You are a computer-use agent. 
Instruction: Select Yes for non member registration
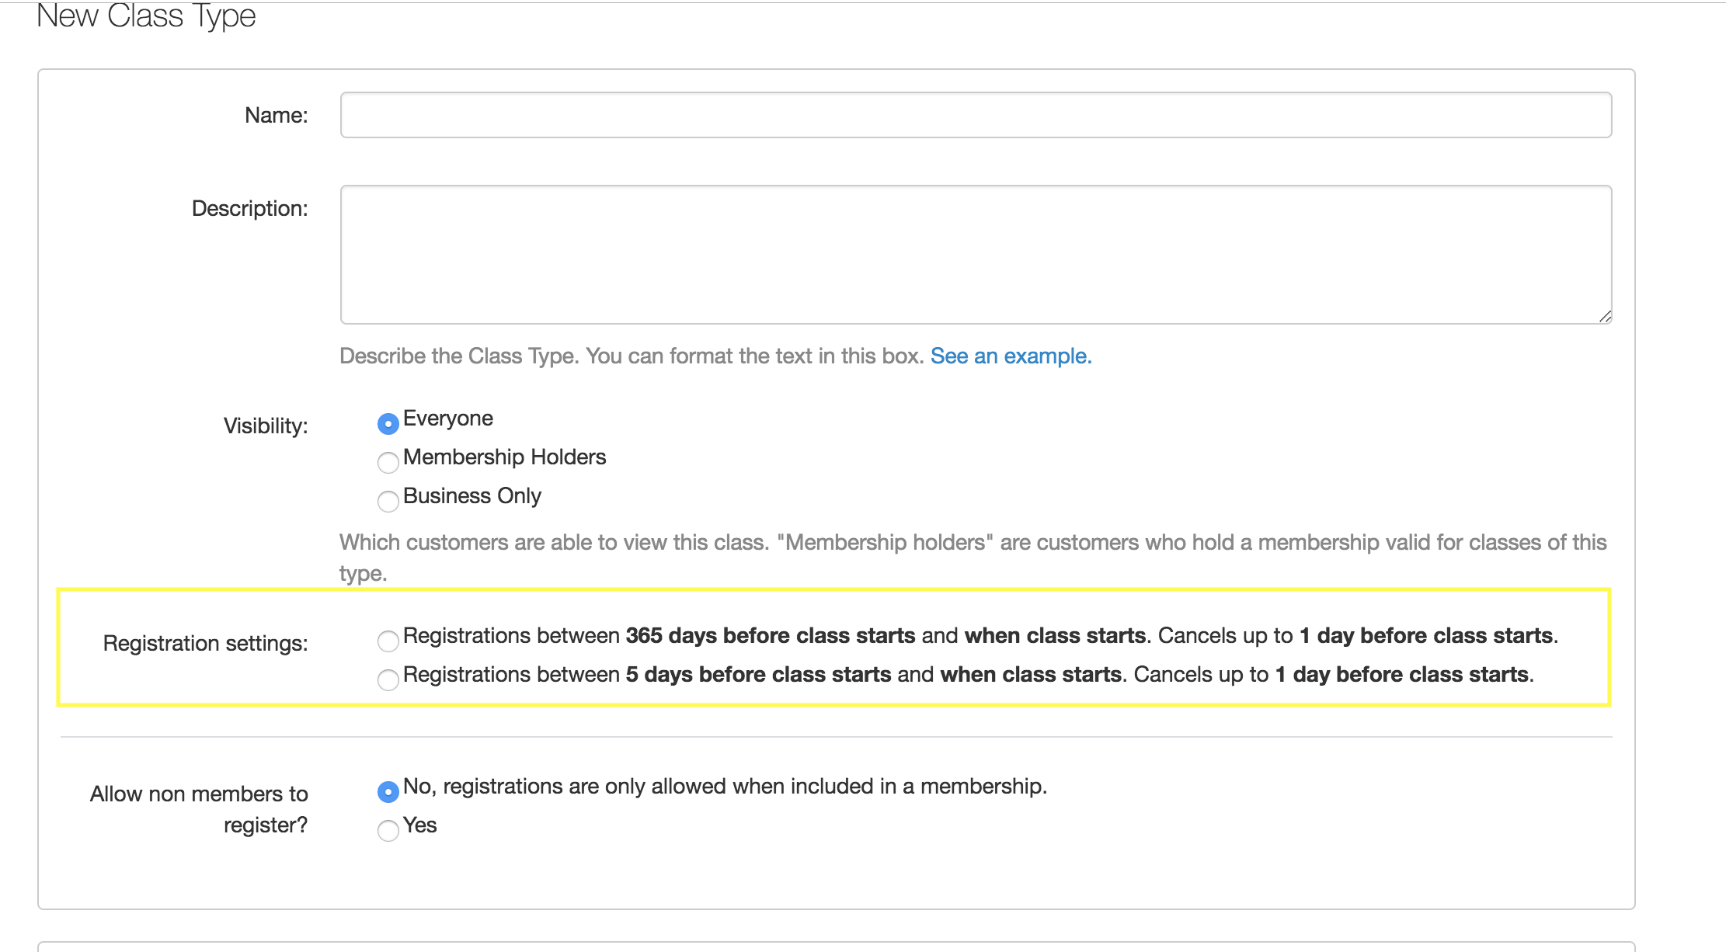coord(388,830)
